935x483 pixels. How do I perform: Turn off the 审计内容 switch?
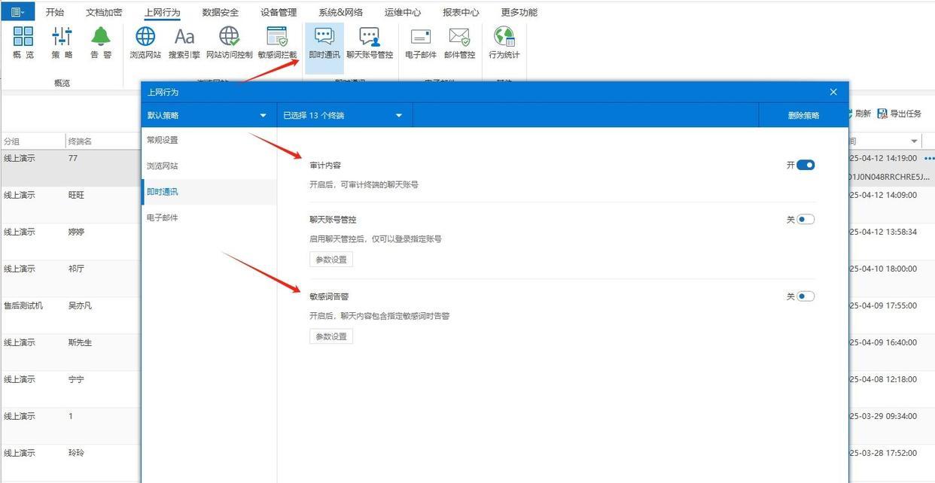[x=806, y=165]
